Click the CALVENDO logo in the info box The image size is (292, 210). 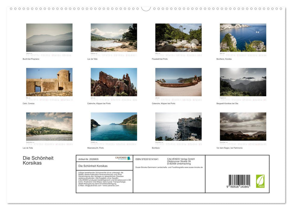click(123, 158)
